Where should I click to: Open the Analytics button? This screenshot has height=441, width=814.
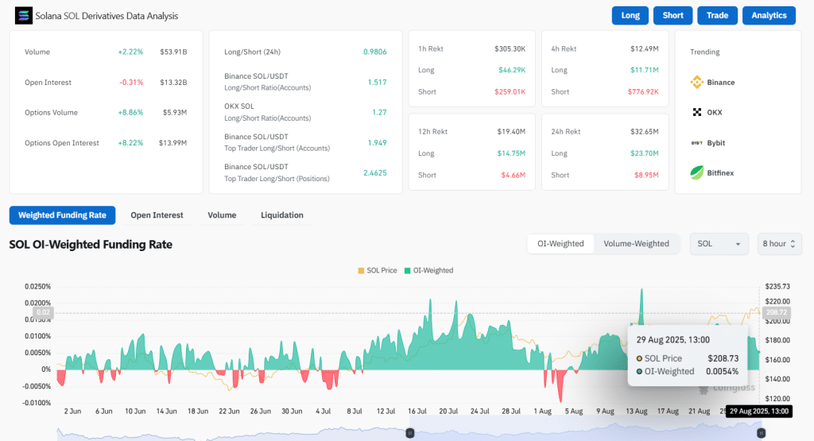pyautogui.click(x=768, y=15)
